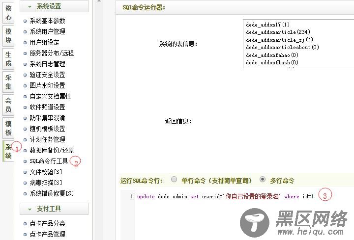
Task: Open 点卡产品分类
Action: (47, 223)
